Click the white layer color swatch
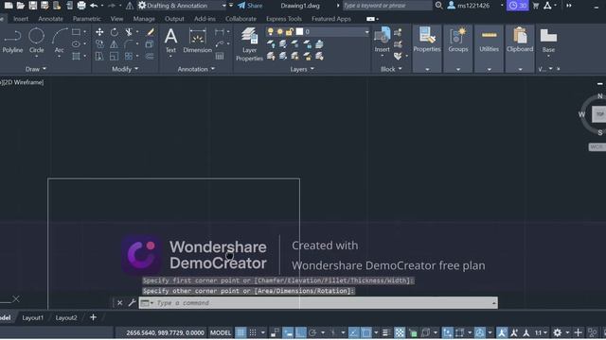 [x=299, y=31]
